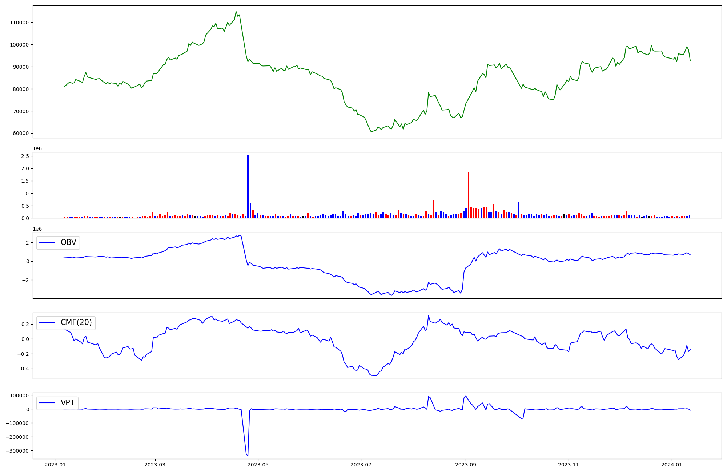
Task: Click the 2023-05 x-axis date label
Action: [x=258, y=464]
